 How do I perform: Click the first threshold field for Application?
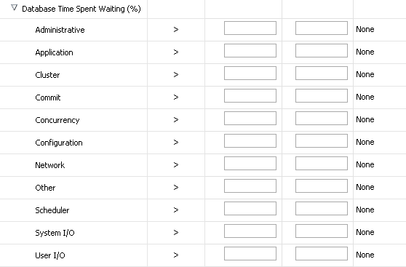[250, 50]
